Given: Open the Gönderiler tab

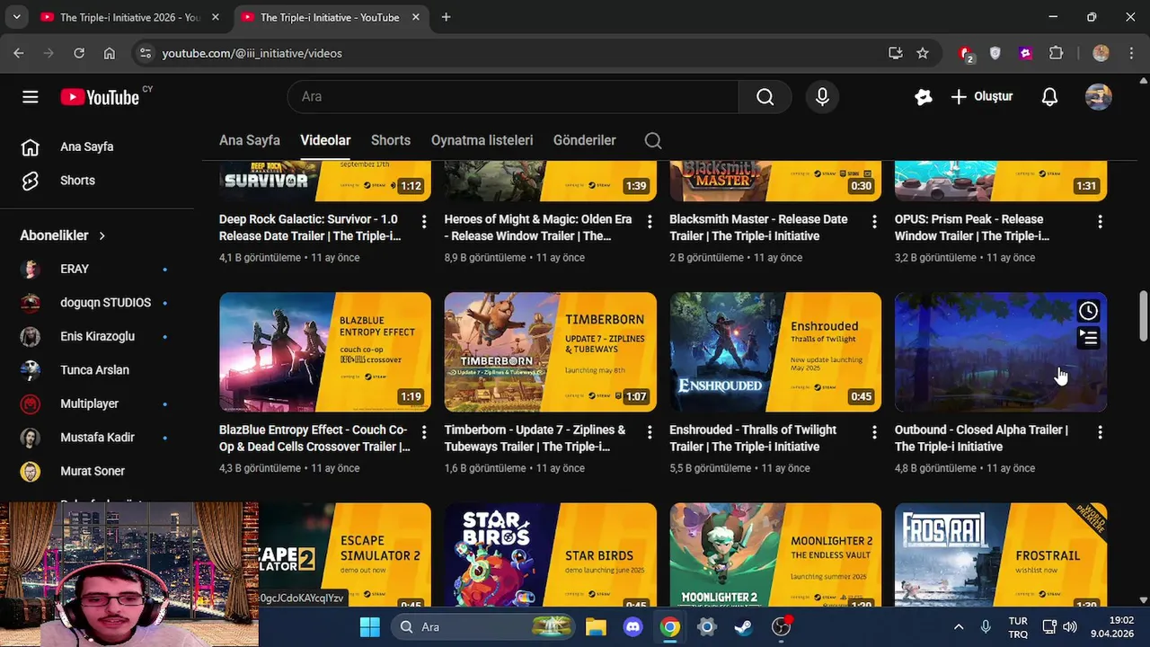Looking at the screenshot, I should [584, 140].
